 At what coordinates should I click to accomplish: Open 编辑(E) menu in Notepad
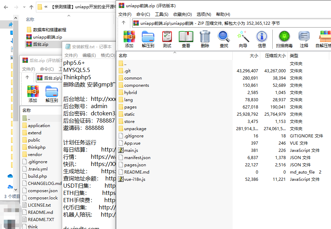pyautogui.click(x=89, y=55)
